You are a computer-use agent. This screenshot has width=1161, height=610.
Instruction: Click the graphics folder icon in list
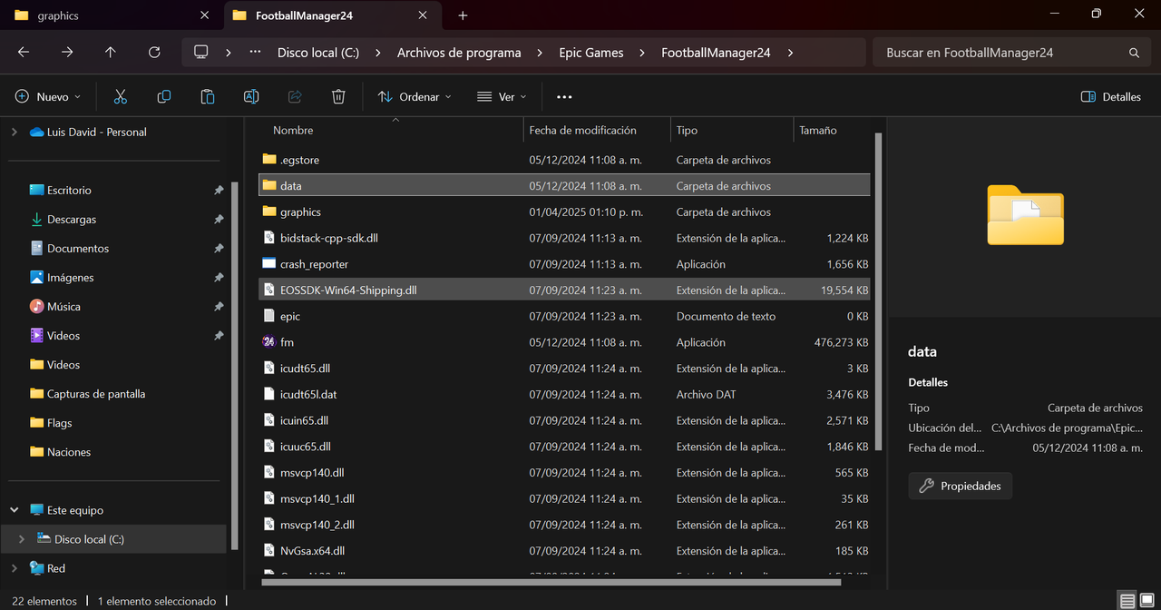(x=268, y=212)
